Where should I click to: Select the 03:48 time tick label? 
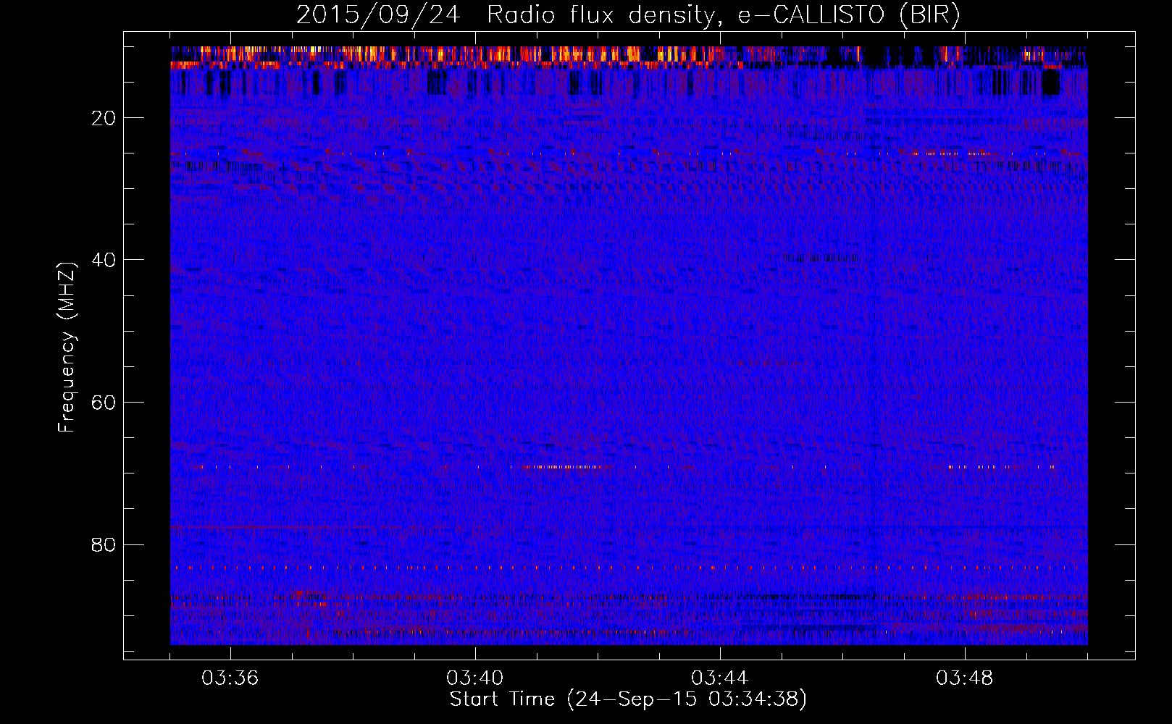[965, 678]
